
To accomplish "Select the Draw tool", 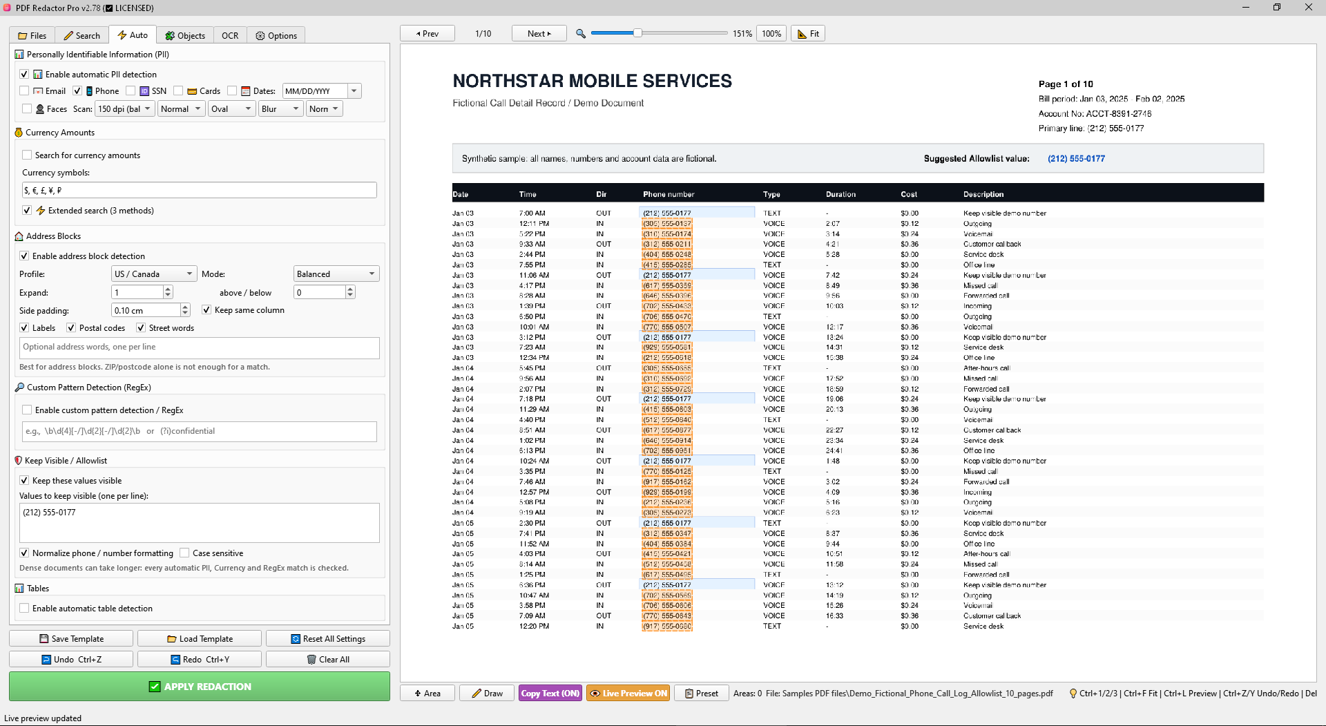I will click(487, 693).
